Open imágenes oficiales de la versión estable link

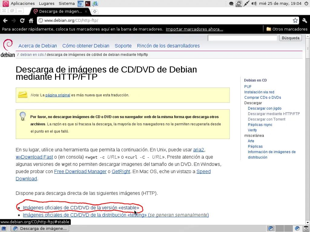(80, 208)
